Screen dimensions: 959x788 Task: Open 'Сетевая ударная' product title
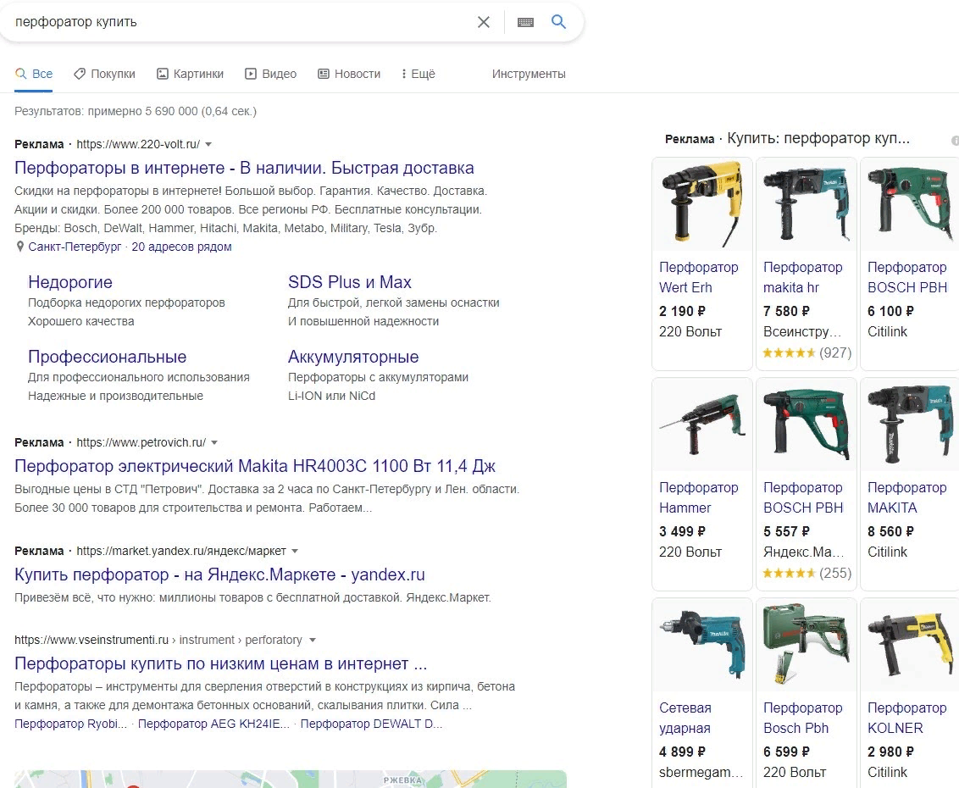[x=685, y=718]
